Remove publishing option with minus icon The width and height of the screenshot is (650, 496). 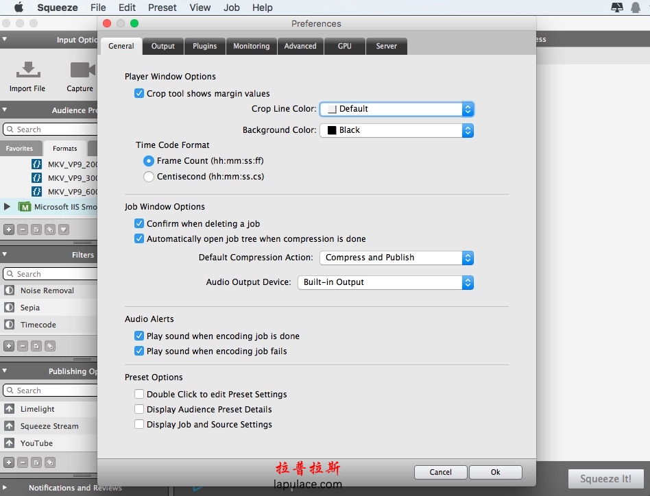click(23, 462)
